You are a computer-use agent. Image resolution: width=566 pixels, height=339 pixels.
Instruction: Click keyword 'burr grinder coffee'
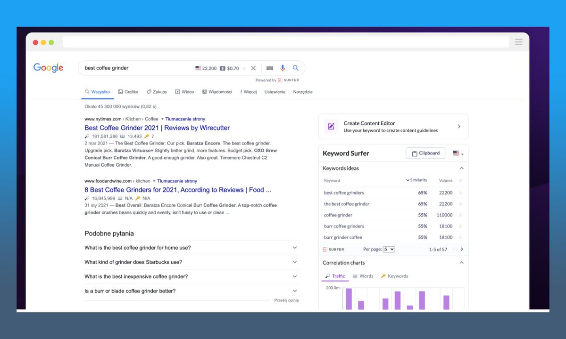point(343,237)
